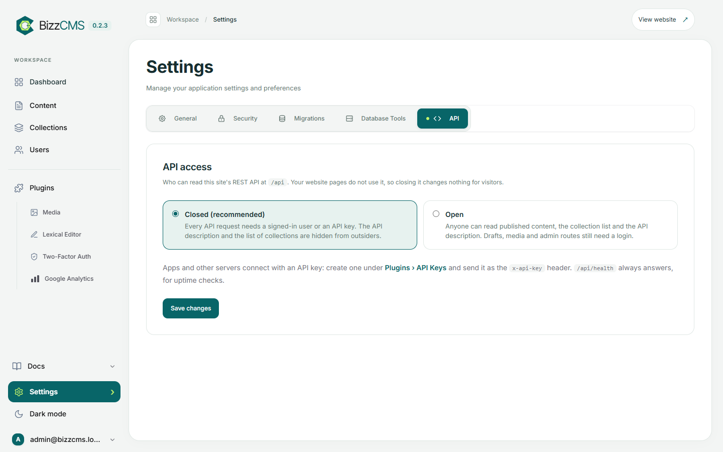Click the breadcrumb grid icon button
723x452 pixels.
[x=153, y=20]
